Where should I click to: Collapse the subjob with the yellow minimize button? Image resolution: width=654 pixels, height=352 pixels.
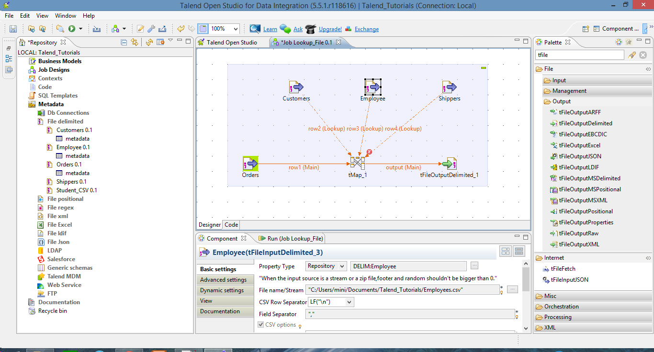point(484,68)
